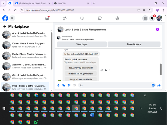Open the WhatsApp taskbar icon
167x125 pixels.
36,122
